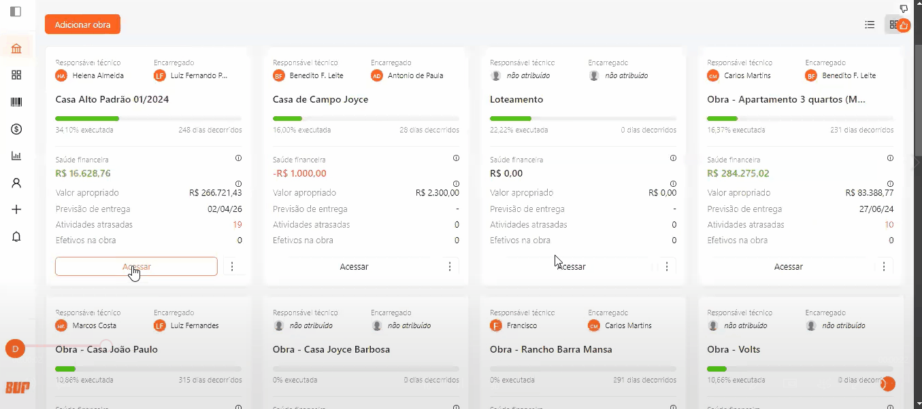Click delayed activities count 10
Image resolution: width=922 pixels, height=409 pixels.
tap(889, 224)
